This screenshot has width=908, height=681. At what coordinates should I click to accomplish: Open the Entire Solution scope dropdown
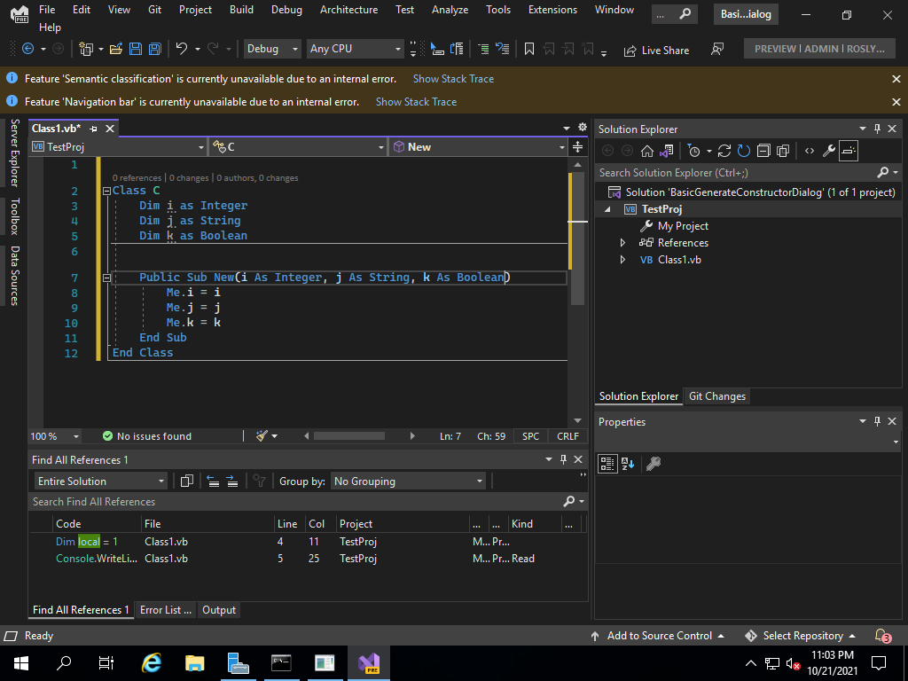point(101,481)
